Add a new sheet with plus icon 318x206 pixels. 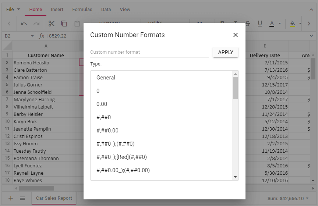point(11,198)
